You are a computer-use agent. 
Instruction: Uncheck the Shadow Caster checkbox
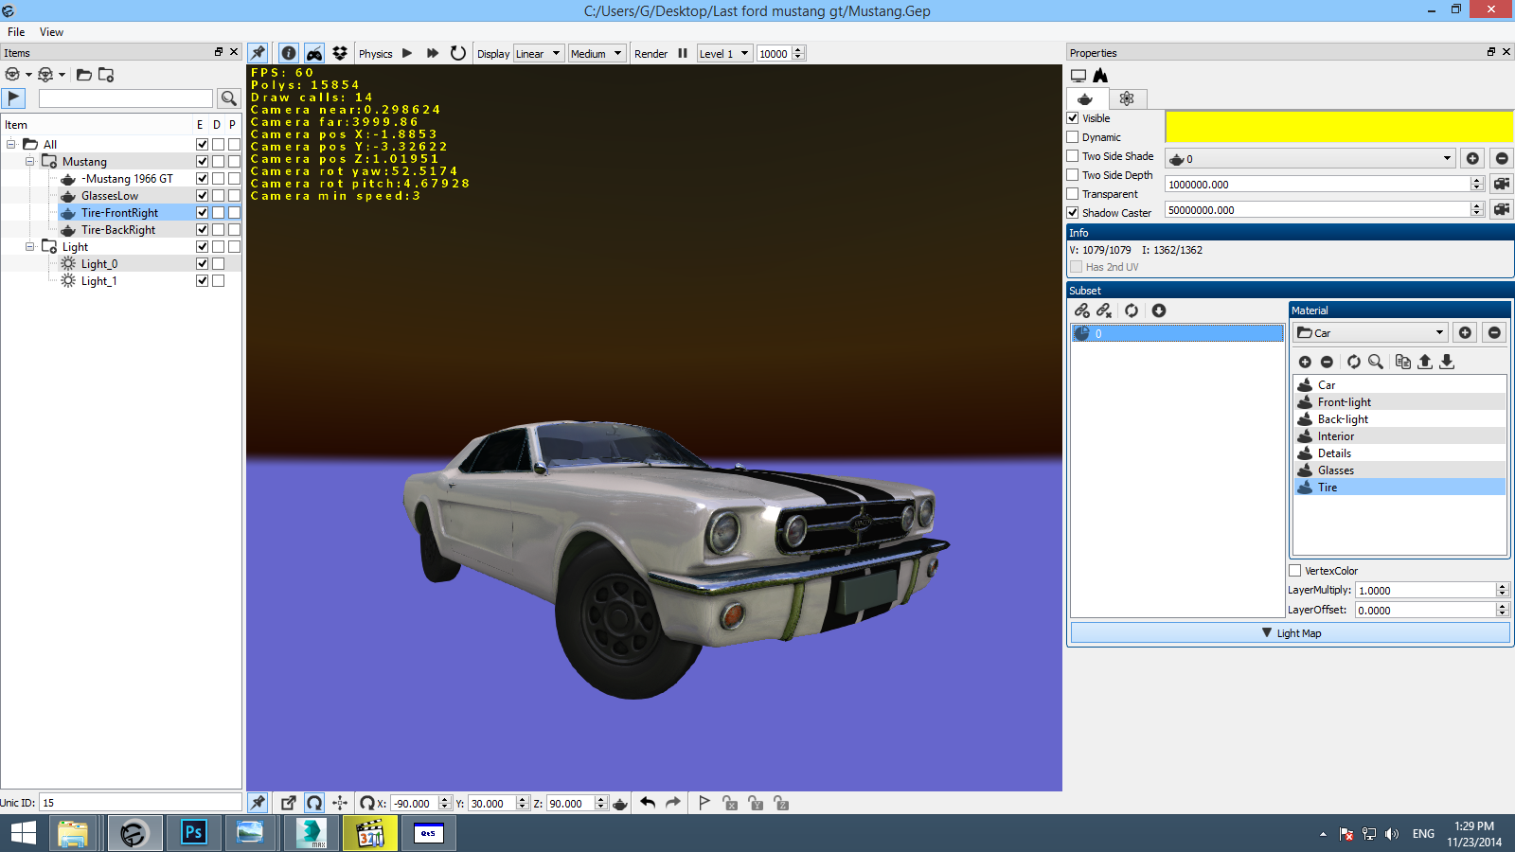pos(1073,213)
